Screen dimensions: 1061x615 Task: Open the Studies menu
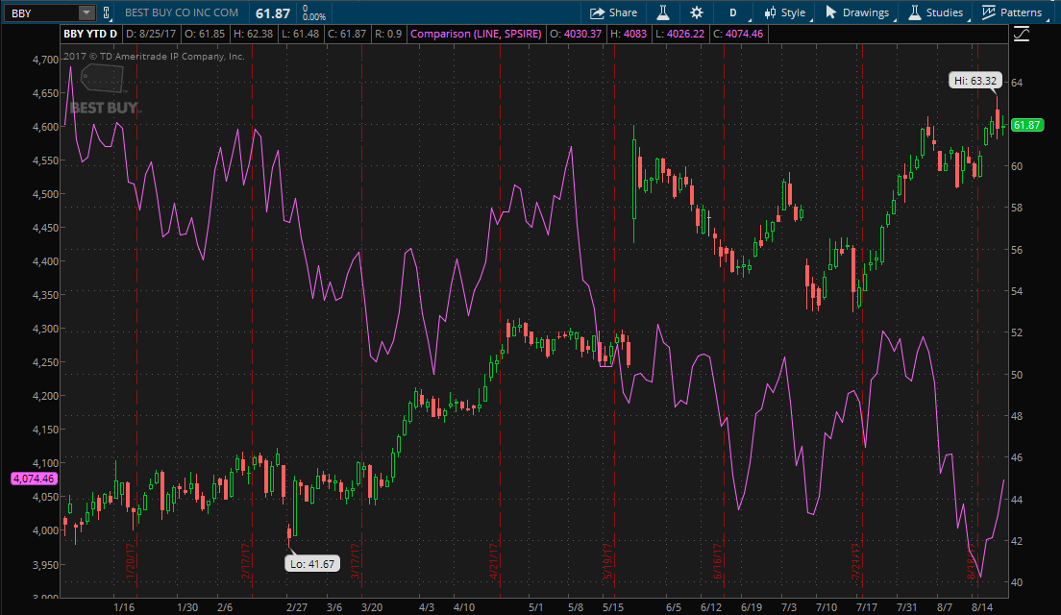[x=936, y=12]
